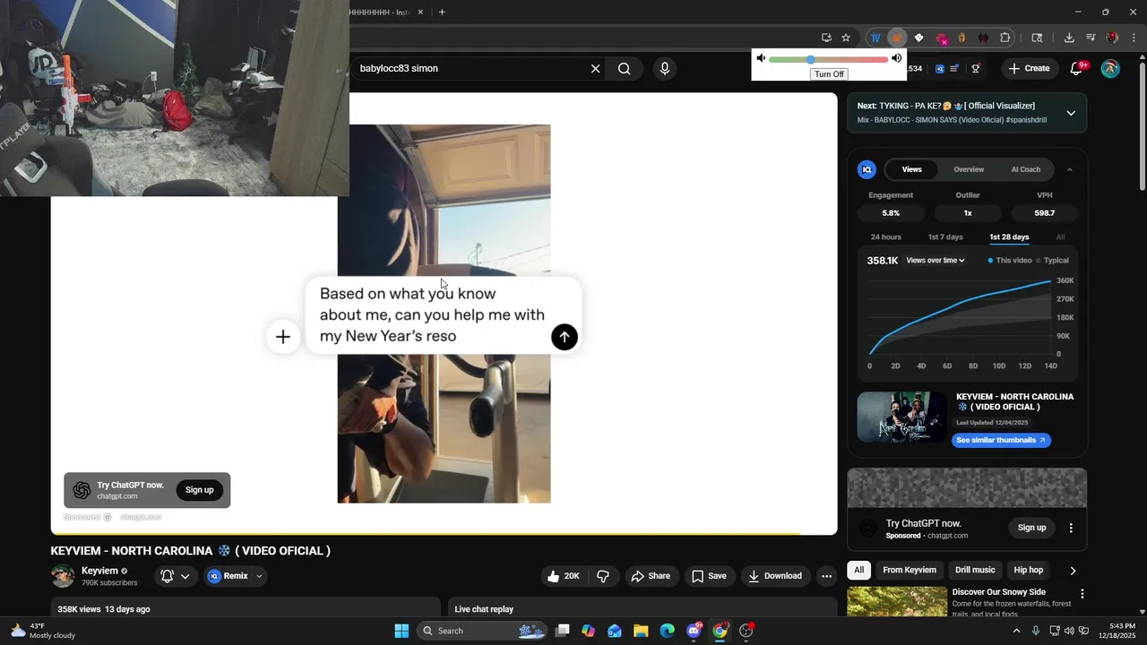Open the Keyviem channel avatar
This screenshot has width=1147, height=645.
63,576
